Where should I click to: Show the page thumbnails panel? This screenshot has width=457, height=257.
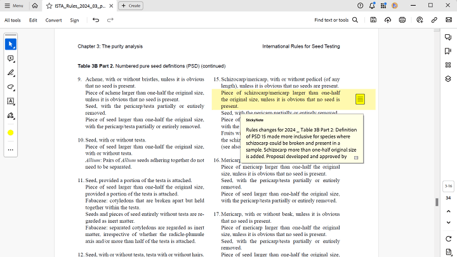pos(448,65)
